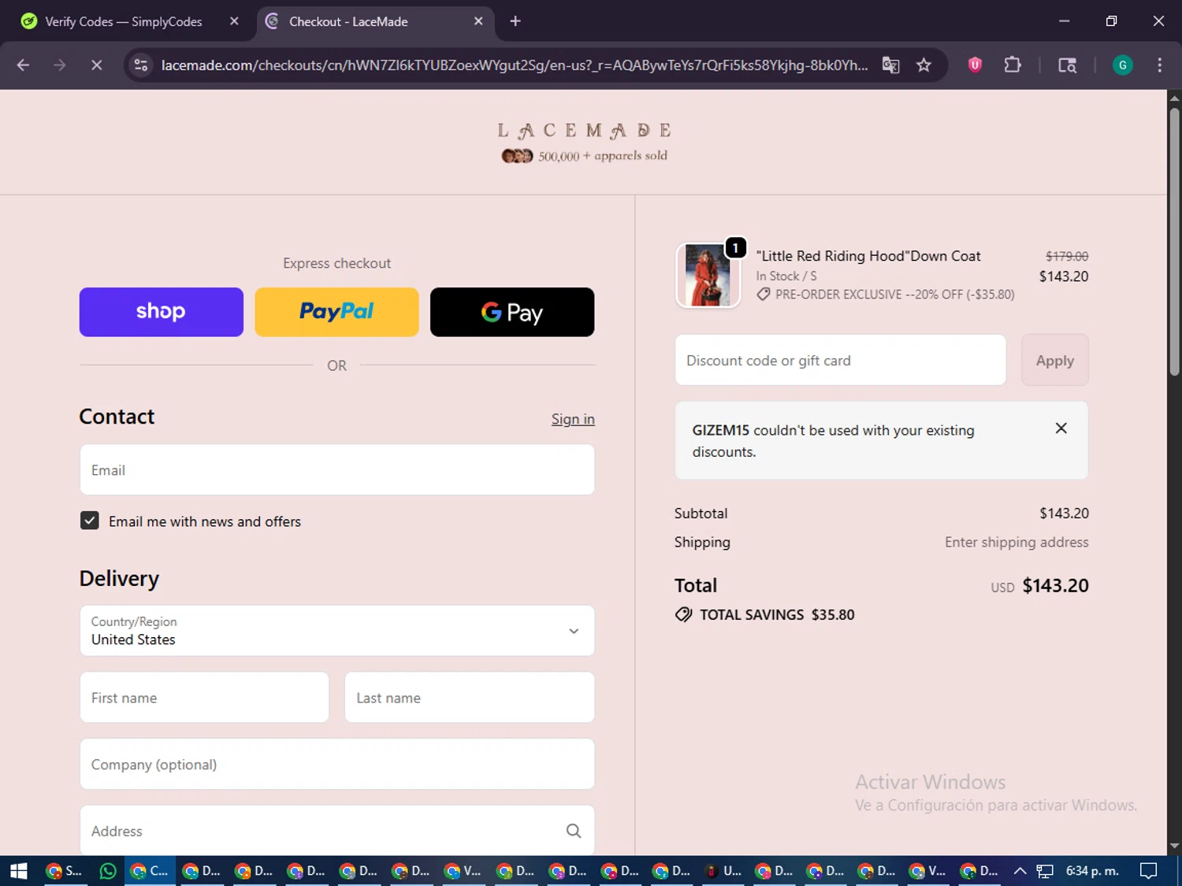Bookmark this page with the star icon
This screenshot has width=1182, height=886.
point(924,65)
